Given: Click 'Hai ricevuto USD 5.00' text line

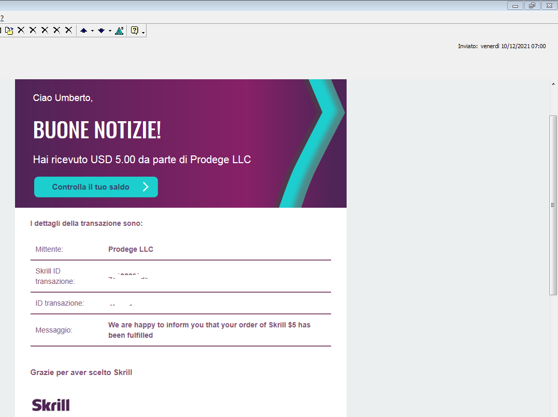Looking at the screenshot, I should point(142,160).
